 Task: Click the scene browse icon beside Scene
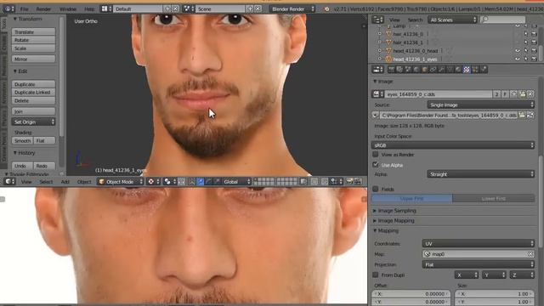point(189,8)
